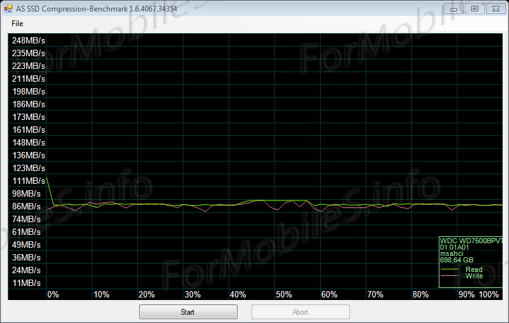Click the 0% x-axis marker
509x323 pixels.
[53, 294]
